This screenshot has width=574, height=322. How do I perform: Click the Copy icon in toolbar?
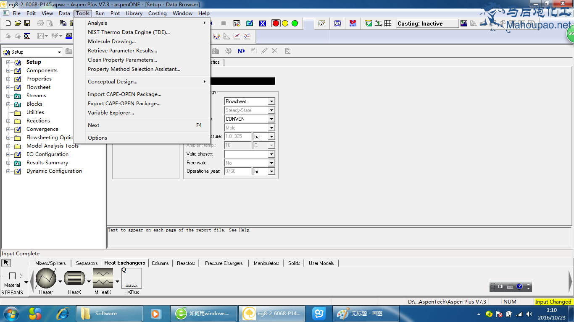point(63,23)
